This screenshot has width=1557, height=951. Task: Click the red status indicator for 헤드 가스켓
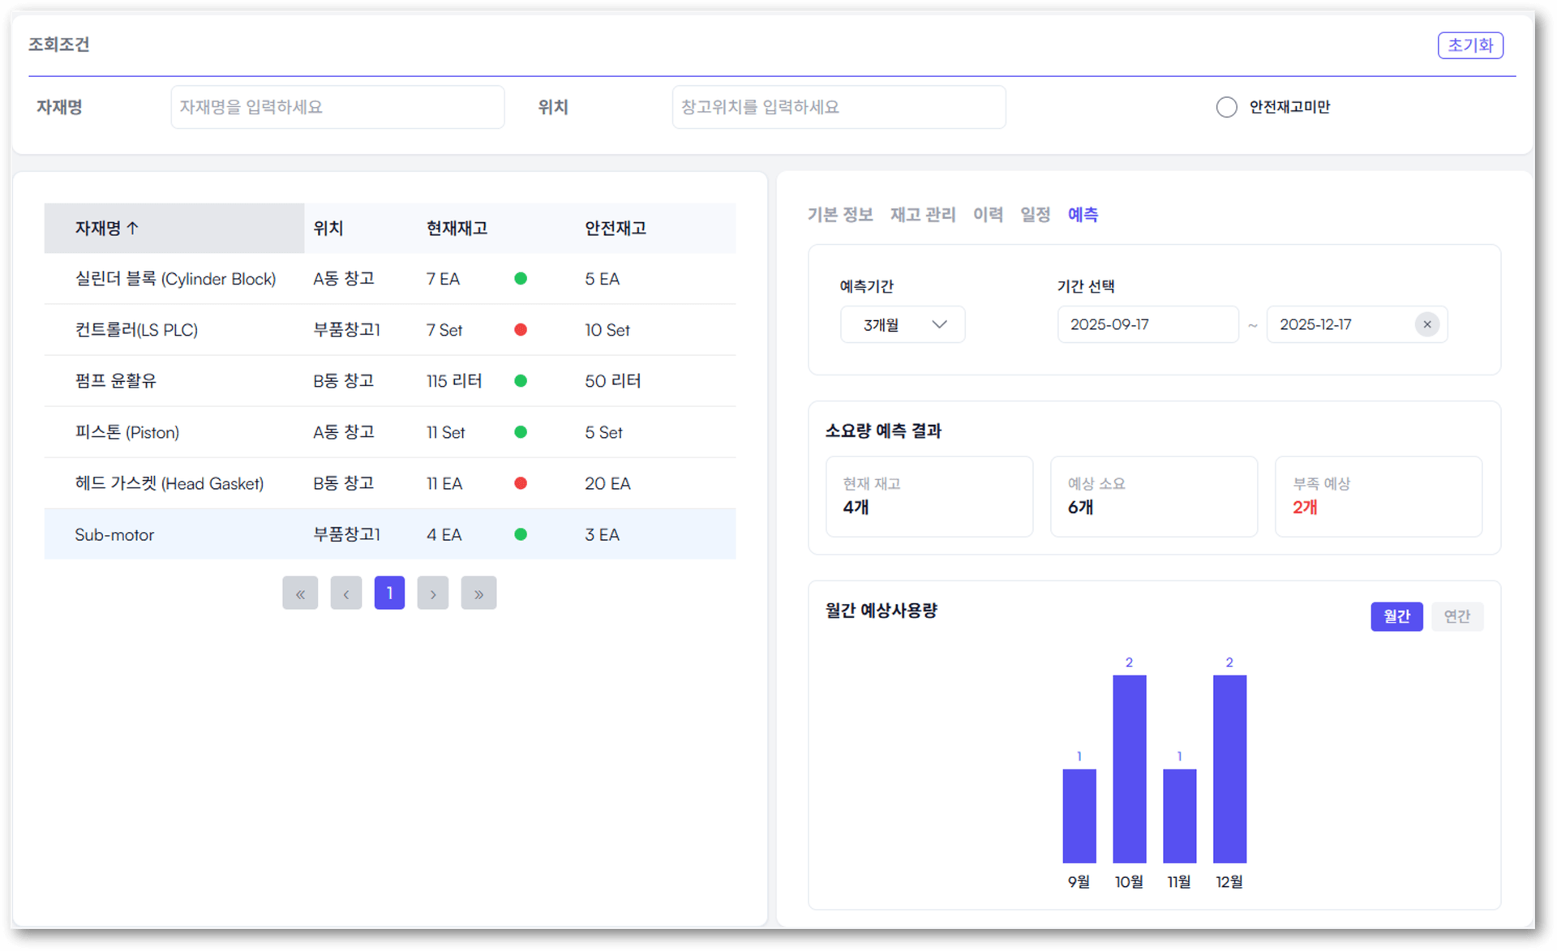(x=521, y=483)
